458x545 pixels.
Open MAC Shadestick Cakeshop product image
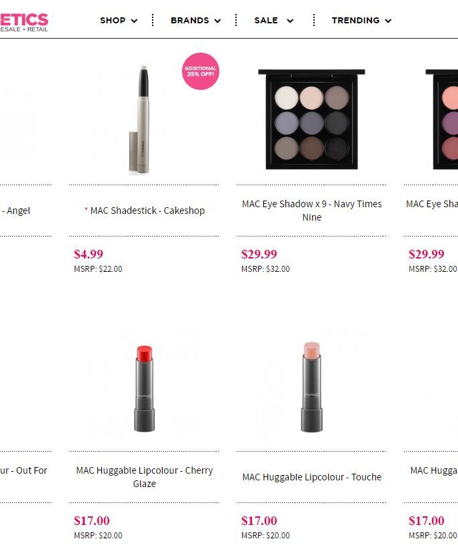(143, 119)
